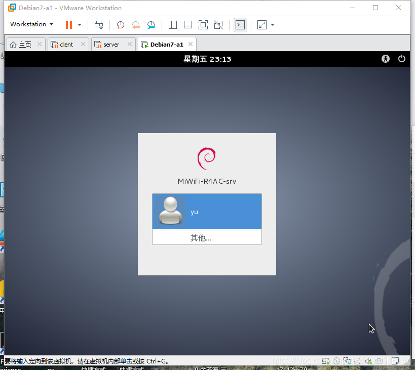The image size is (415, 370).
Task: Close the server tab
Action: coord(130,44)
